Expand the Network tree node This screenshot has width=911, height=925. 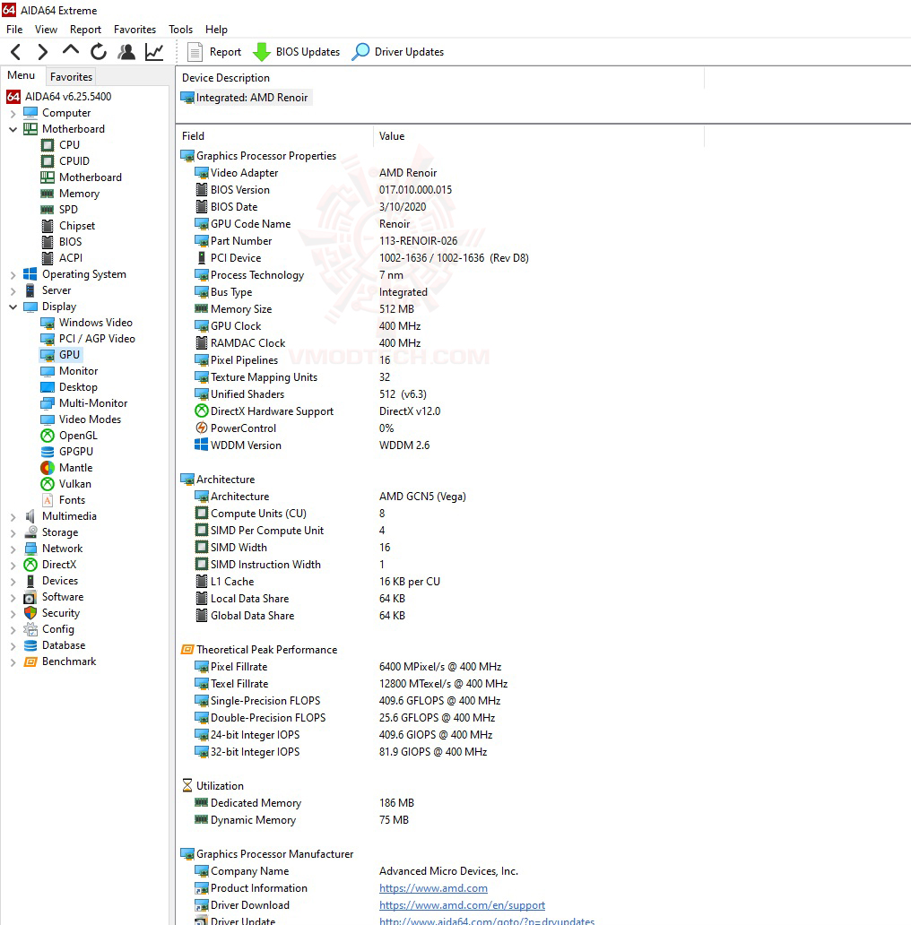pos(13,549)
